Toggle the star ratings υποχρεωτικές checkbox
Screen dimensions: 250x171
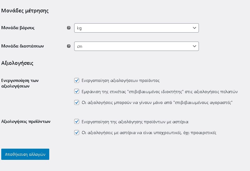point(77,133)
